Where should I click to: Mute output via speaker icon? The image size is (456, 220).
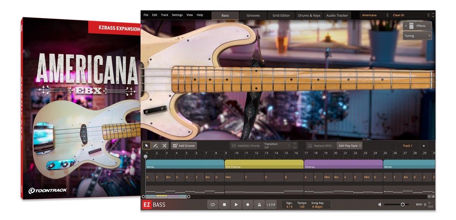click(380, 204)
